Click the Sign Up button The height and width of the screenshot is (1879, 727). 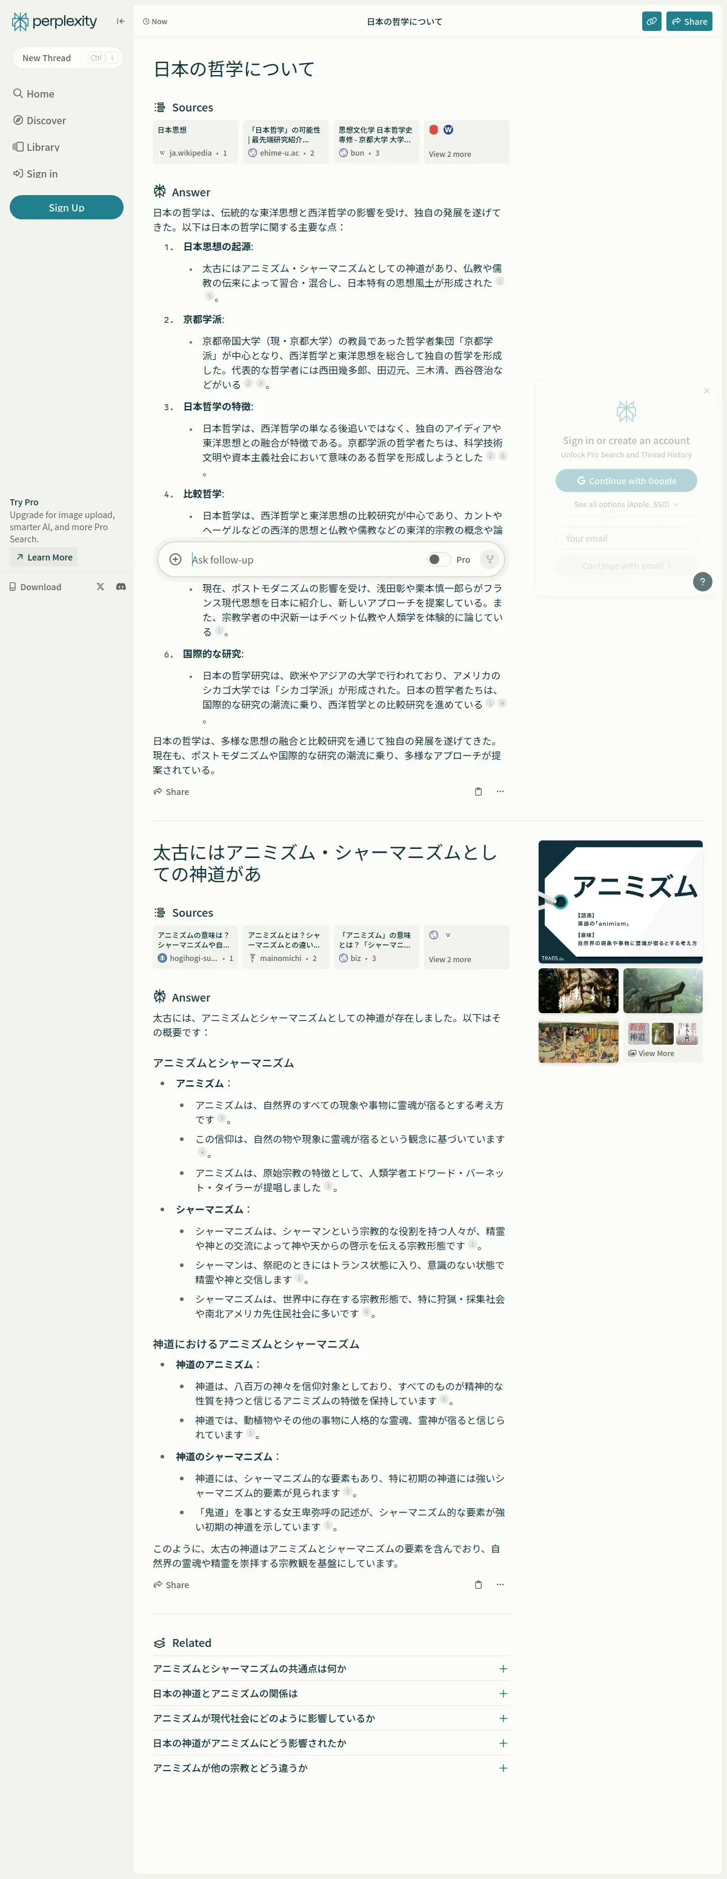(x=67, y=207)
